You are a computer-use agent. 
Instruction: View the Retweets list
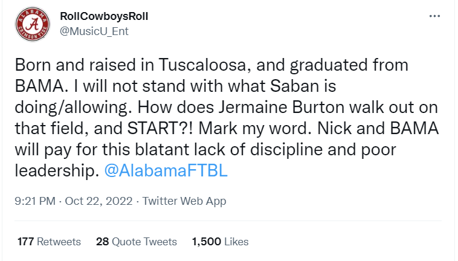(x=59, y=242)
